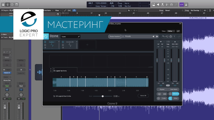The image size is (214, 120).
Task: Open the Dynamic EQ module preset list icon
Action: 63,48
